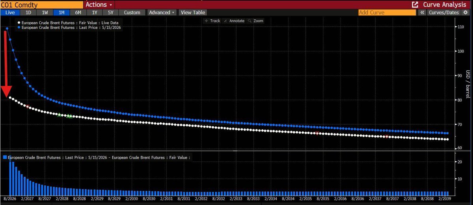Image resolution: width=473 pixels, height=205 pixels.
Task: Click the blue spread legend square
Action: (x=5, y=157)
